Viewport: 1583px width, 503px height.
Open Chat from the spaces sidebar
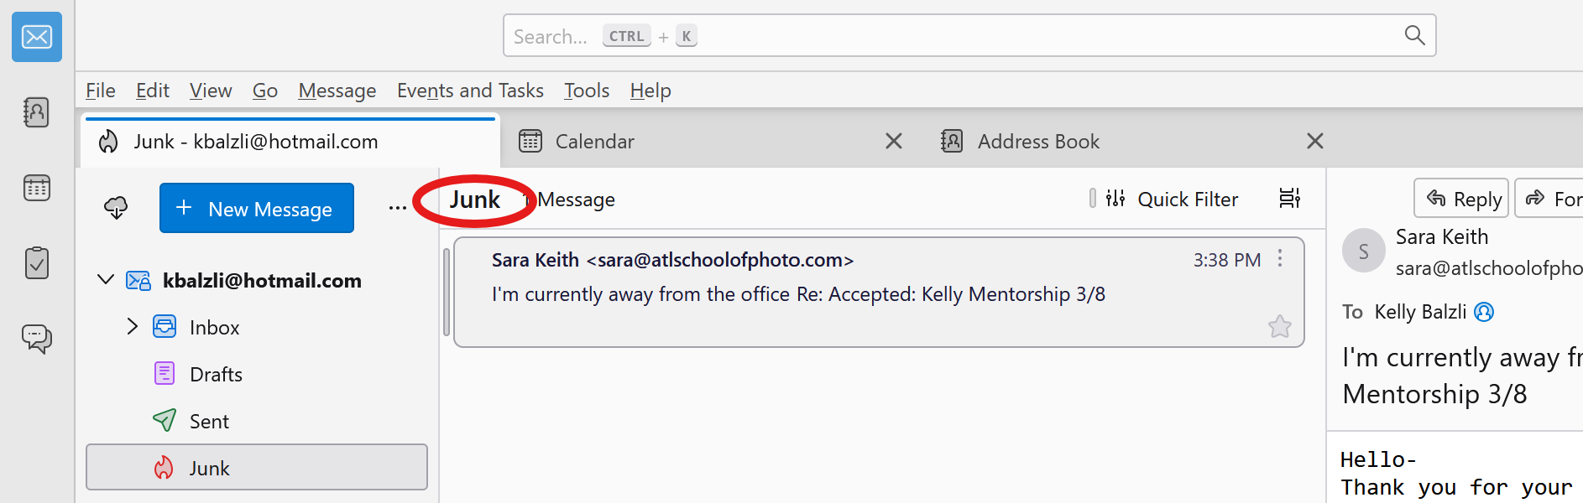click(x=37, y=339)
